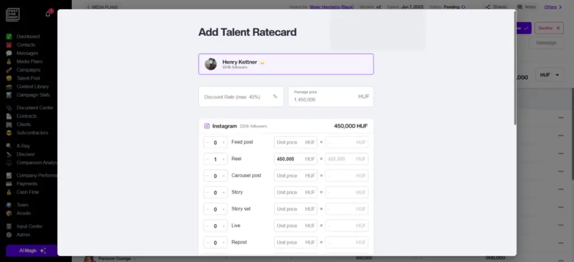
Task: Open the Messages sidebar item
Action: [x=27, y=53]
